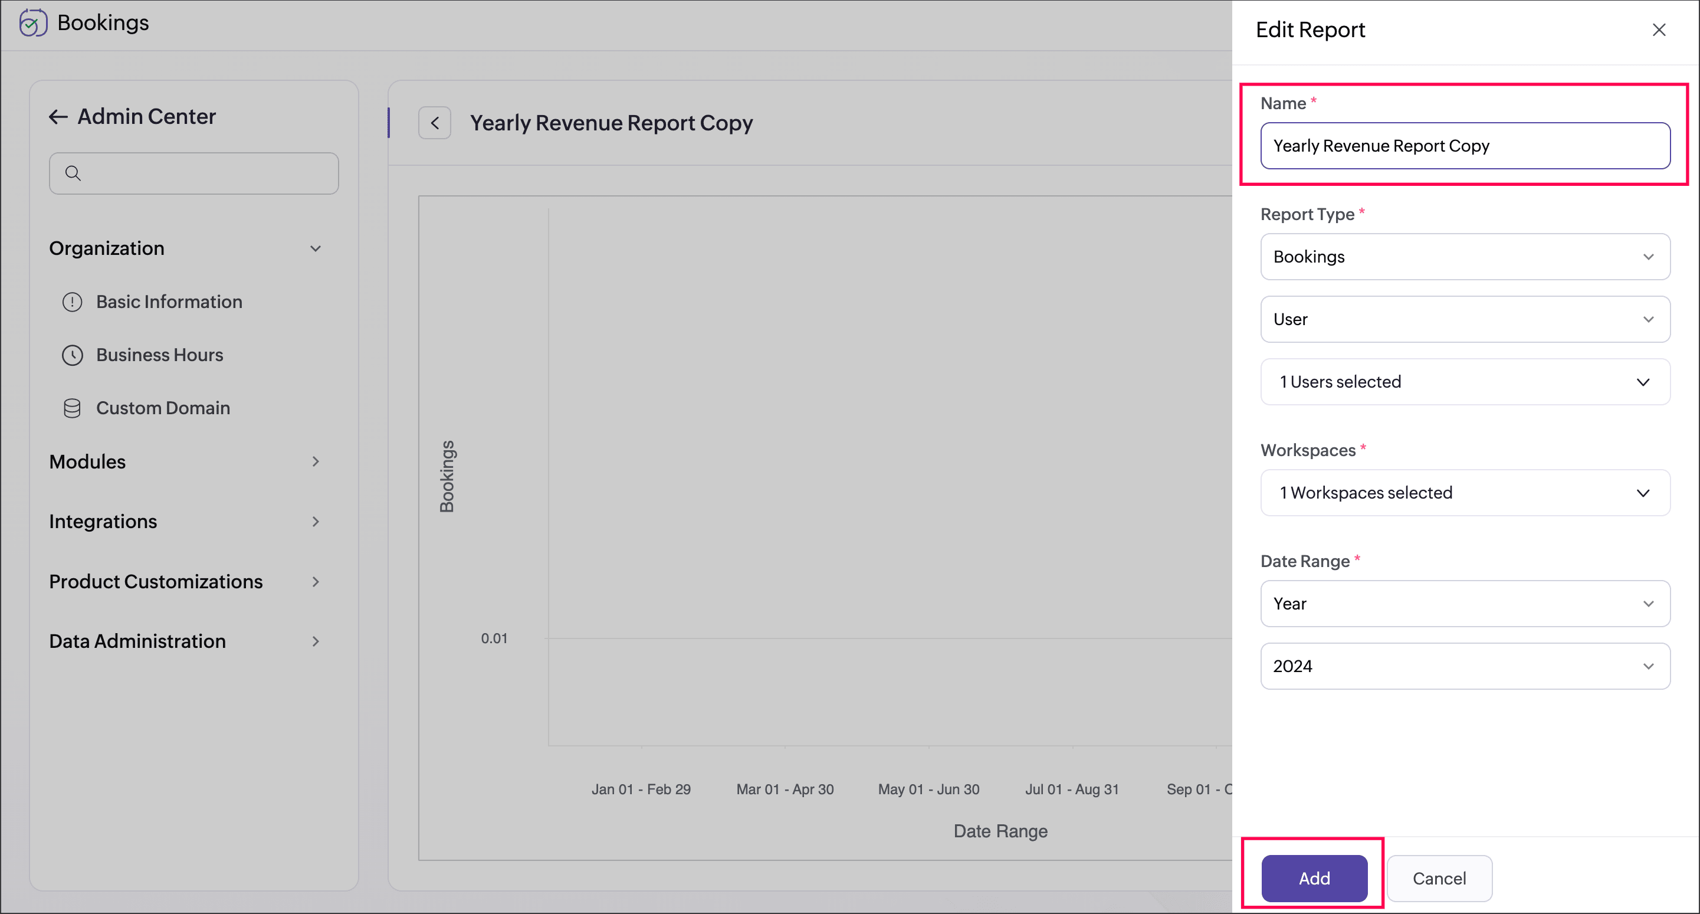Open the 1 Workspaces selected dropdown
1700x914 pixels.
(1465, 493)
